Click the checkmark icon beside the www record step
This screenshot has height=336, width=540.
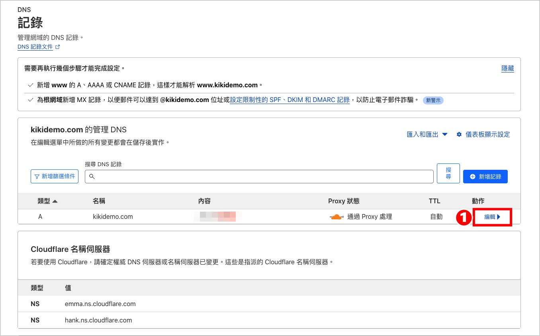pos(30,85)
